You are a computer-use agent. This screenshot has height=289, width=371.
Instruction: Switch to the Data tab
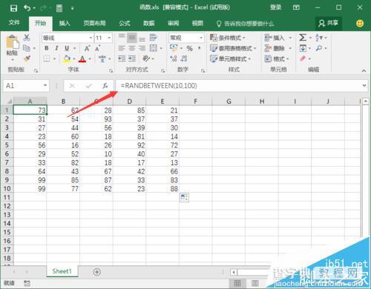click(149, 24)
